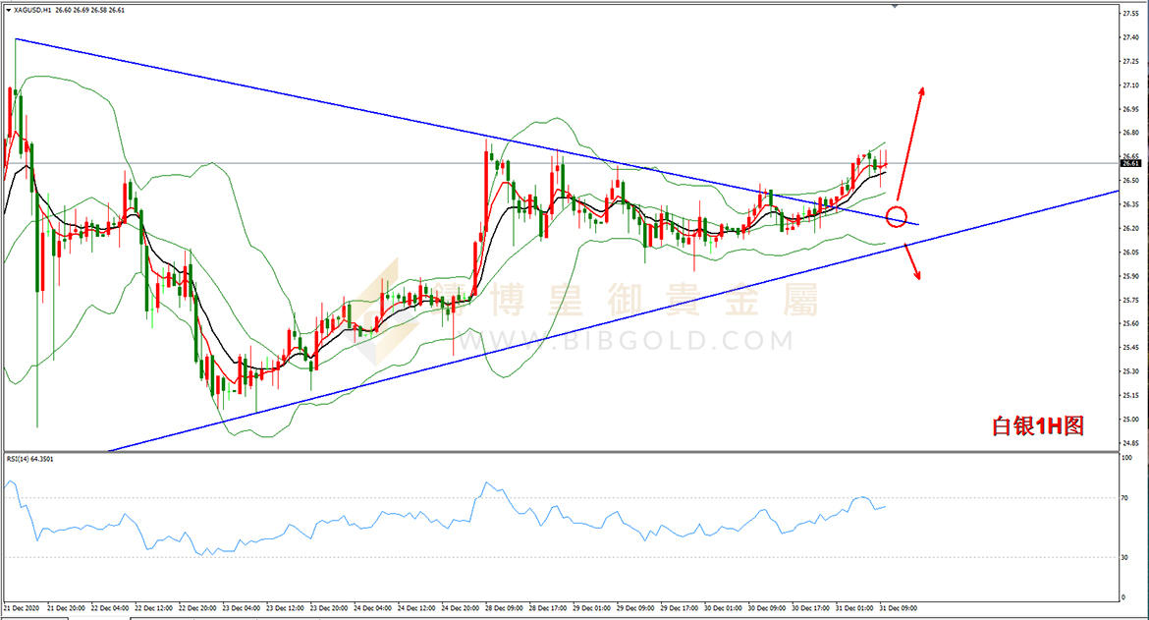Select the ascending lower blue trendline
Image resolution: width=1149 pixels, height=620 pixels.
click(x=613, y=321)
